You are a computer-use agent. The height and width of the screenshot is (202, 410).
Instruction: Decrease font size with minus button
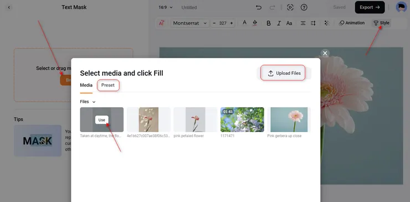[x=214, y=23]
